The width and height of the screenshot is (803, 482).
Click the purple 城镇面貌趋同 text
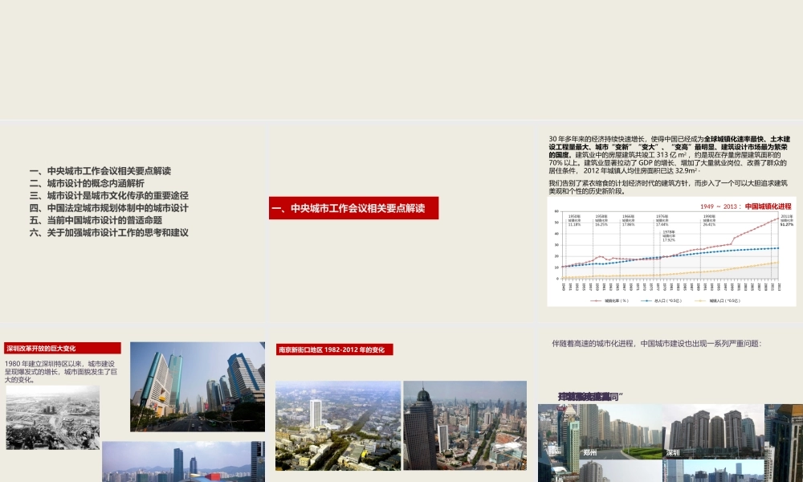(587, 395)
